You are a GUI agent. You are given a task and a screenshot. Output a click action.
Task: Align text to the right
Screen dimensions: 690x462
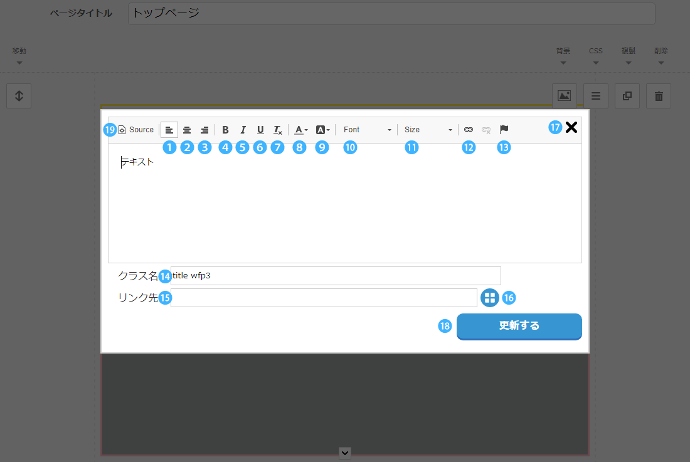click(204, 130)
